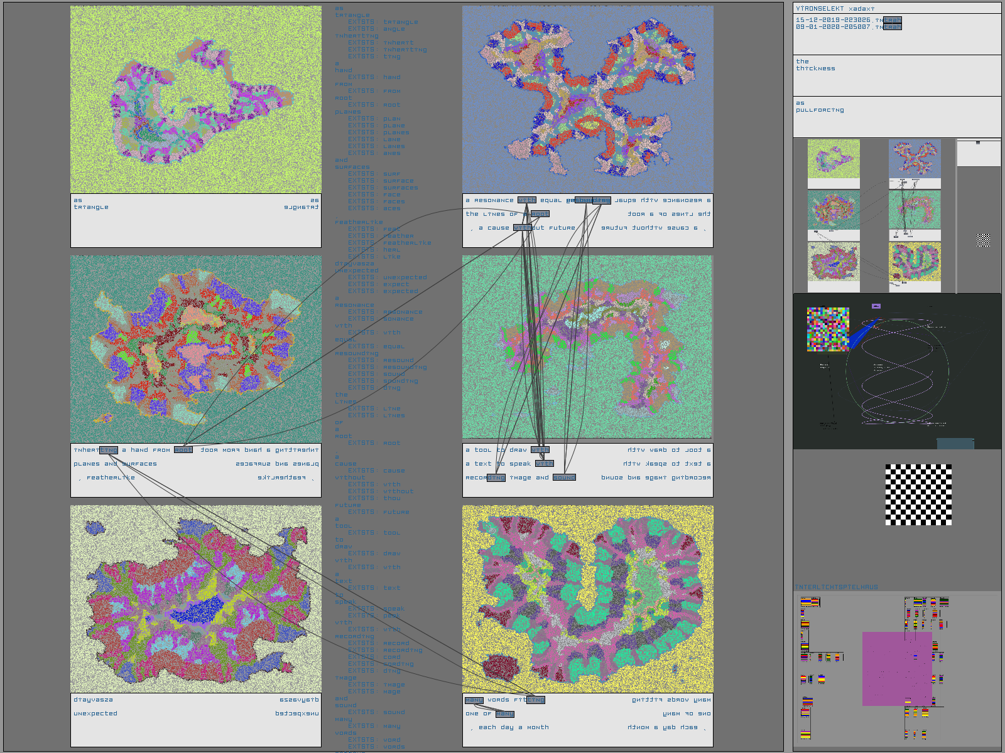Open the 15-12-2019-223026 file entry

pos(848,20)
